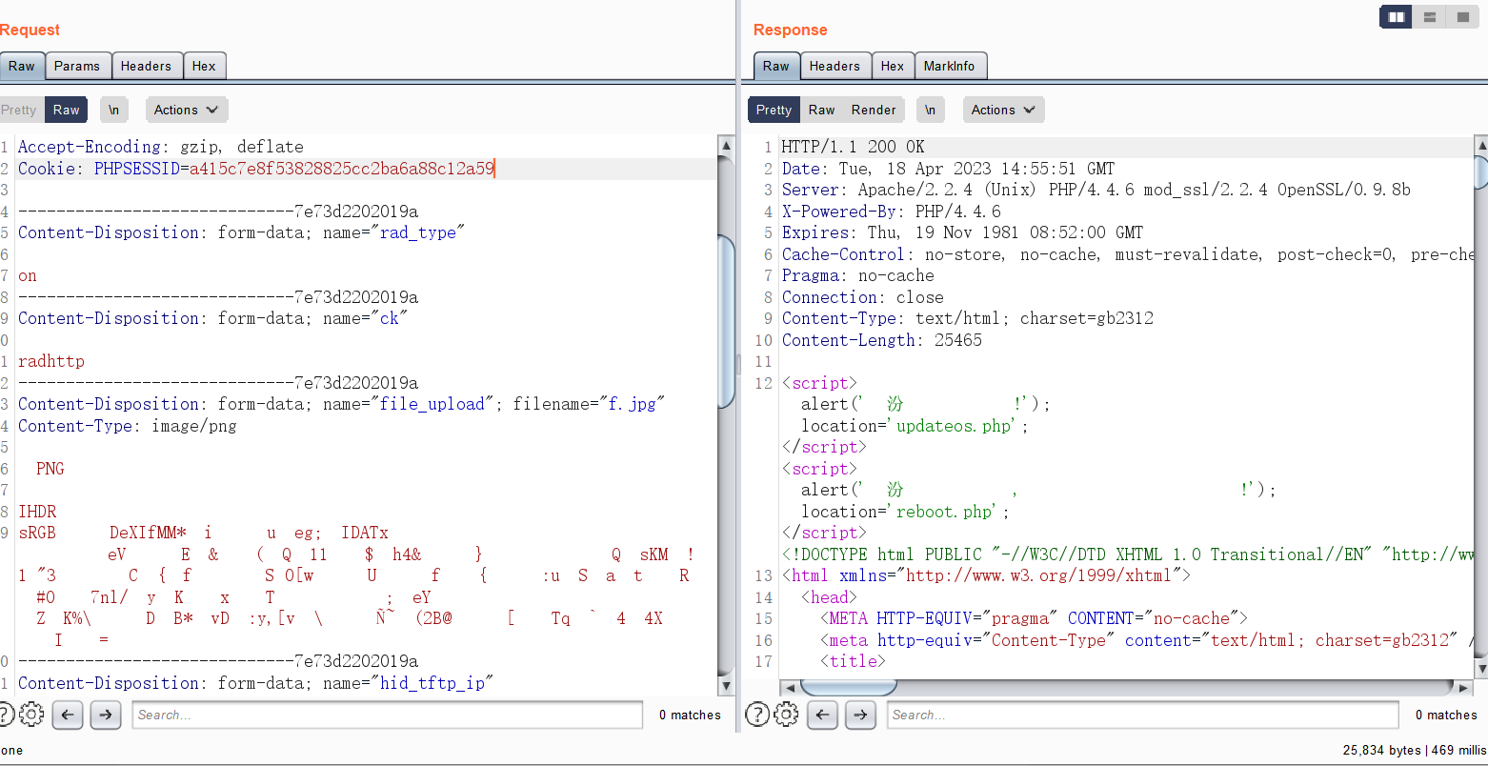Click Response horizontal scrollbar thumb
The height and width of the screenshot is (766, 1488).
[848, 687]
